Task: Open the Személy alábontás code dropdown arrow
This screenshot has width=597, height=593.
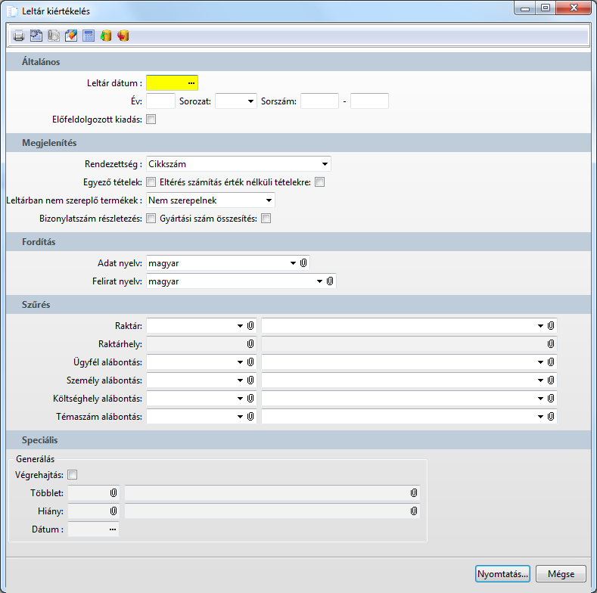Action: pyautogui.click(x=240, y=380)
